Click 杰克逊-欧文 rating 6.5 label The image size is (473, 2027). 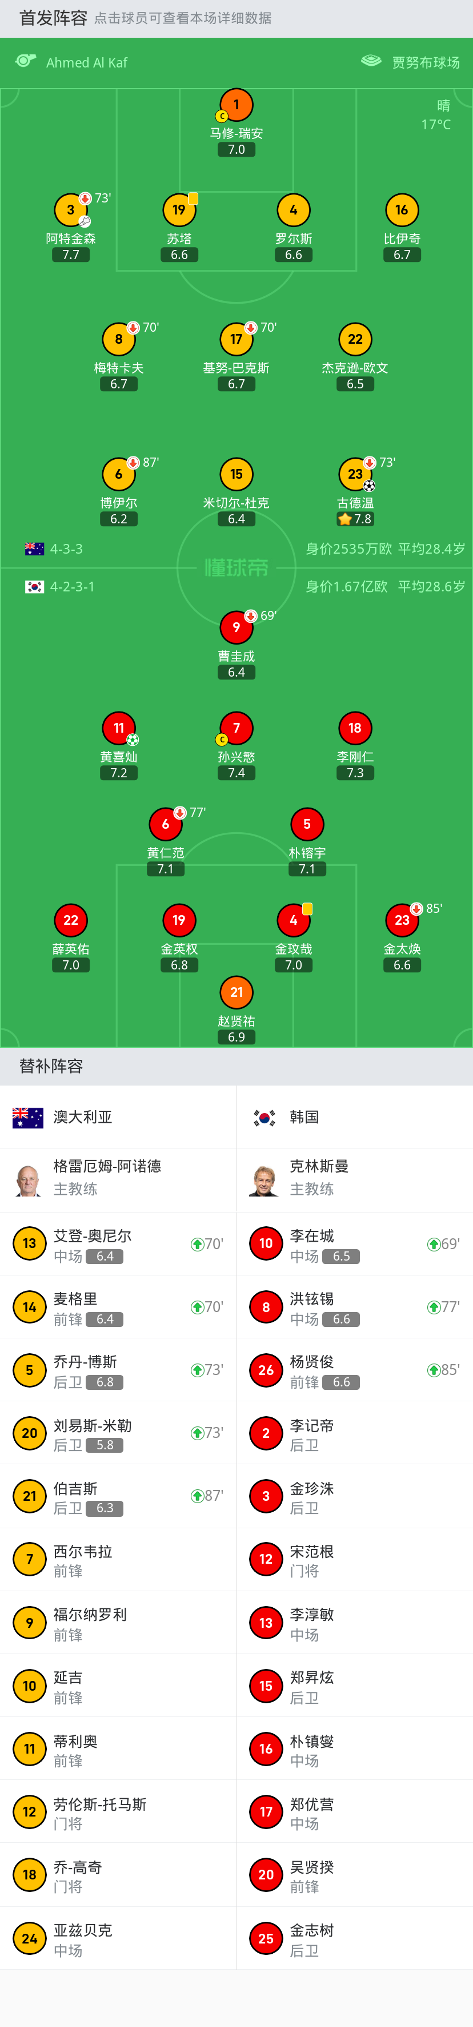pos(355,384)
